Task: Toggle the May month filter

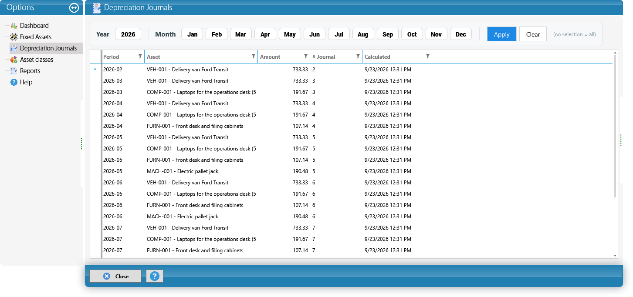Action: 290,34
